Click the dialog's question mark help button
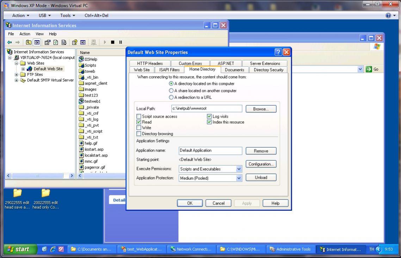 pos(278,52)
